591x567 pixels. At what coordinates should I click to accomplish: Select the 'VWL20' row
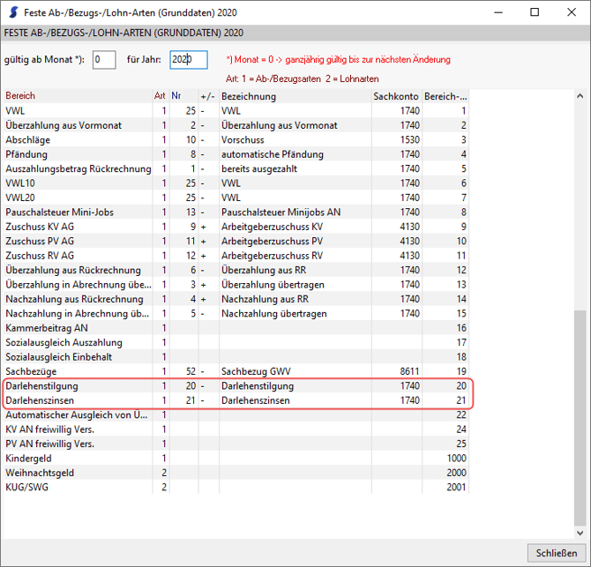tap(236, 198)
